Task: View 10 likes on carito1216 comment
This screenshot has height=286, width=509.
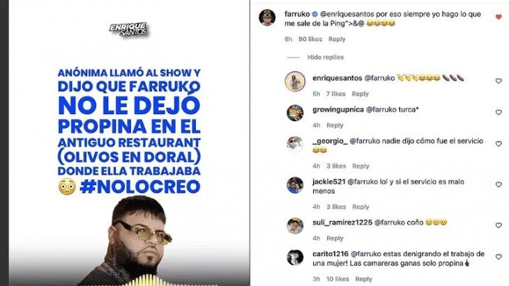Action: pyautogui.click(x=337, y=279)
